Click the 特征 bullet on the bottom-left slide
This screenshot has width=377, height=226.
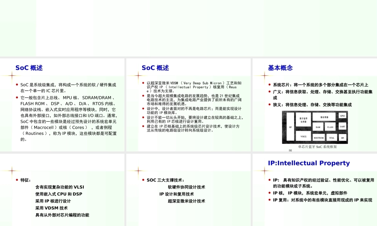pyautogui.click(x=25, y=180)
